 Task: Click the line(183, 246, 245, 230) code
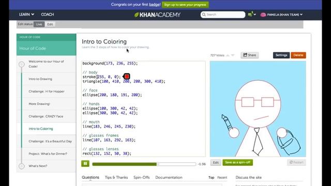109,127
